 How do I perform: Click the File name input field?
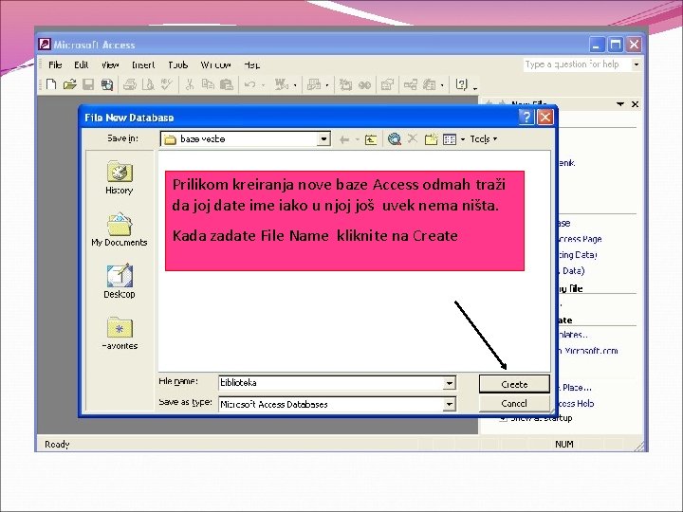pyautogui.click(x=331, y=383)
